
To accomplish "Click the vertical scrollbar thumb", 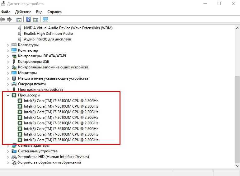I will pos(238,119).
